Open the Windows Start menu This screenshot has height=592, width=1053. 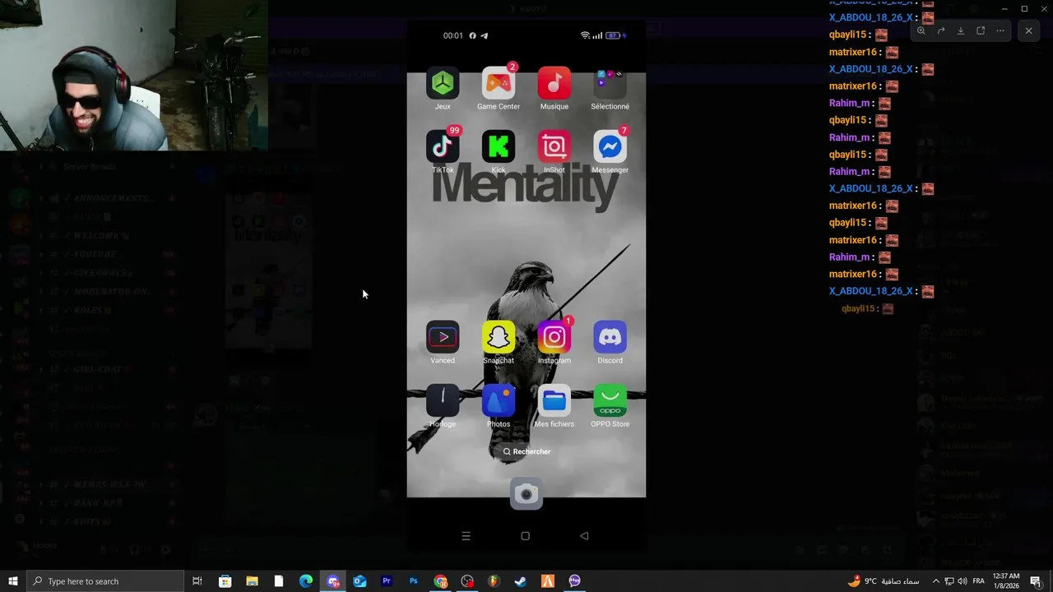tap(13, 581)
